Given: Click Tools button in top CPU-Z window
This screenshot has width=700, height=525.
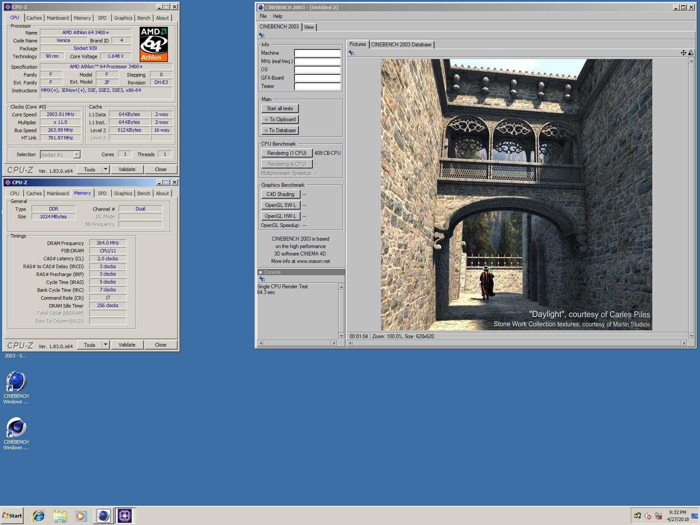Looking at the screenshot, I should (90, 169).
